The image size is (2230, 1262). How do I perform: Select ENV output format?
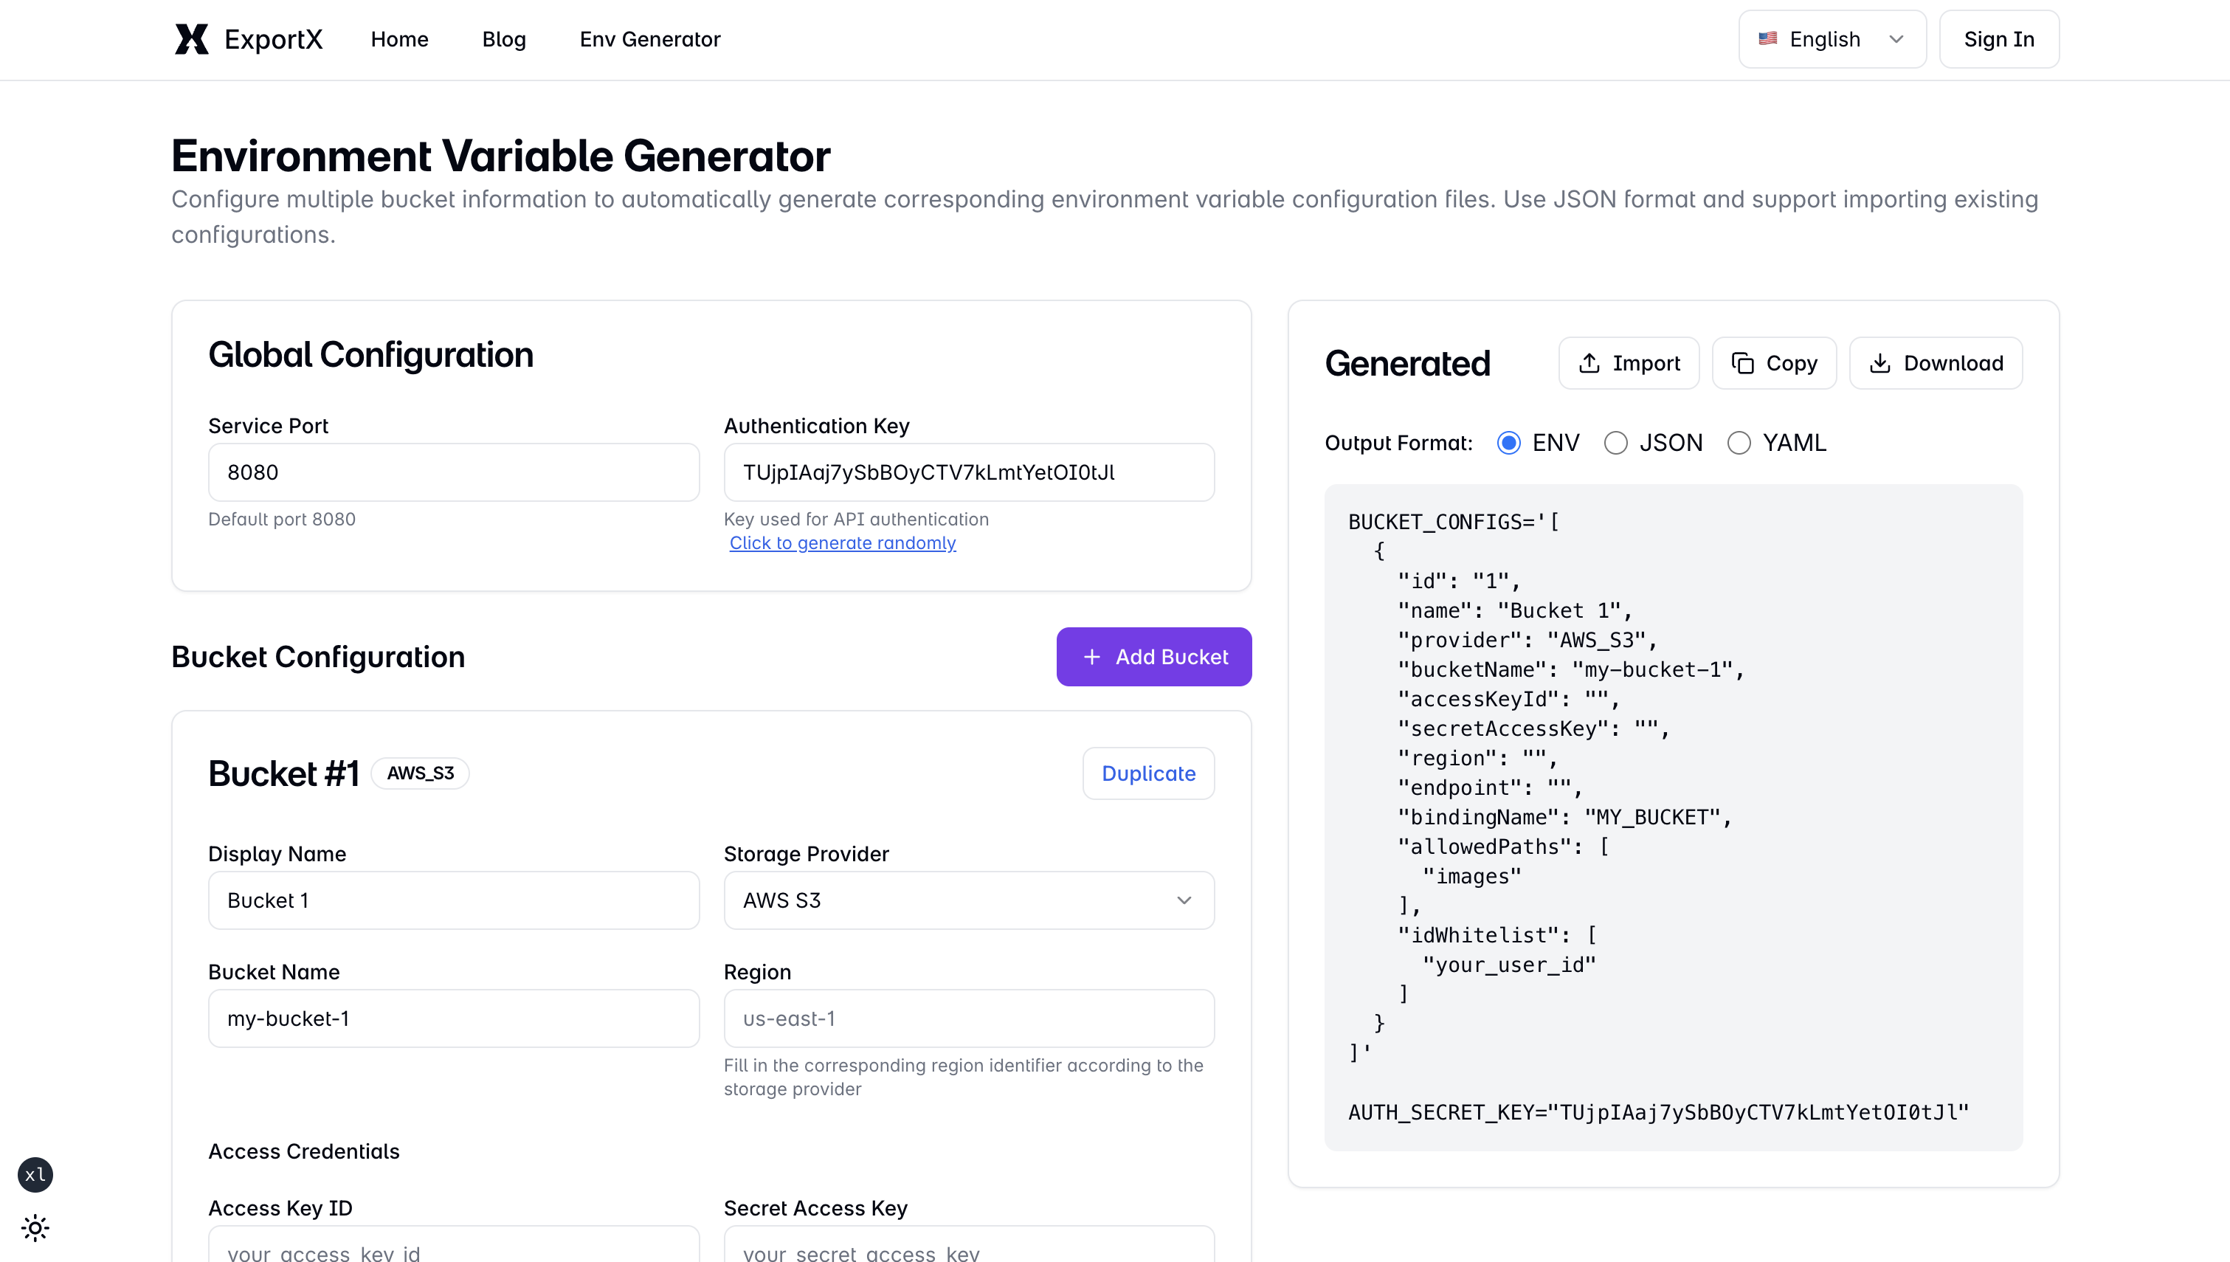pos(1508,443)
